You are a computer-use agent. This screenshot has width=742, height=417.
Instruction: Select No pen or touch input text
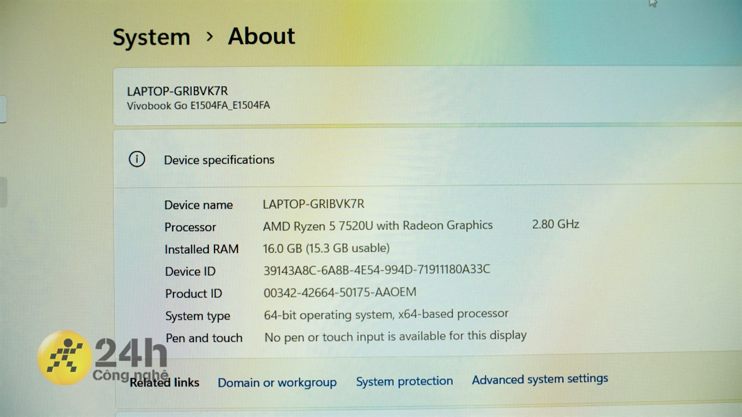395,336
